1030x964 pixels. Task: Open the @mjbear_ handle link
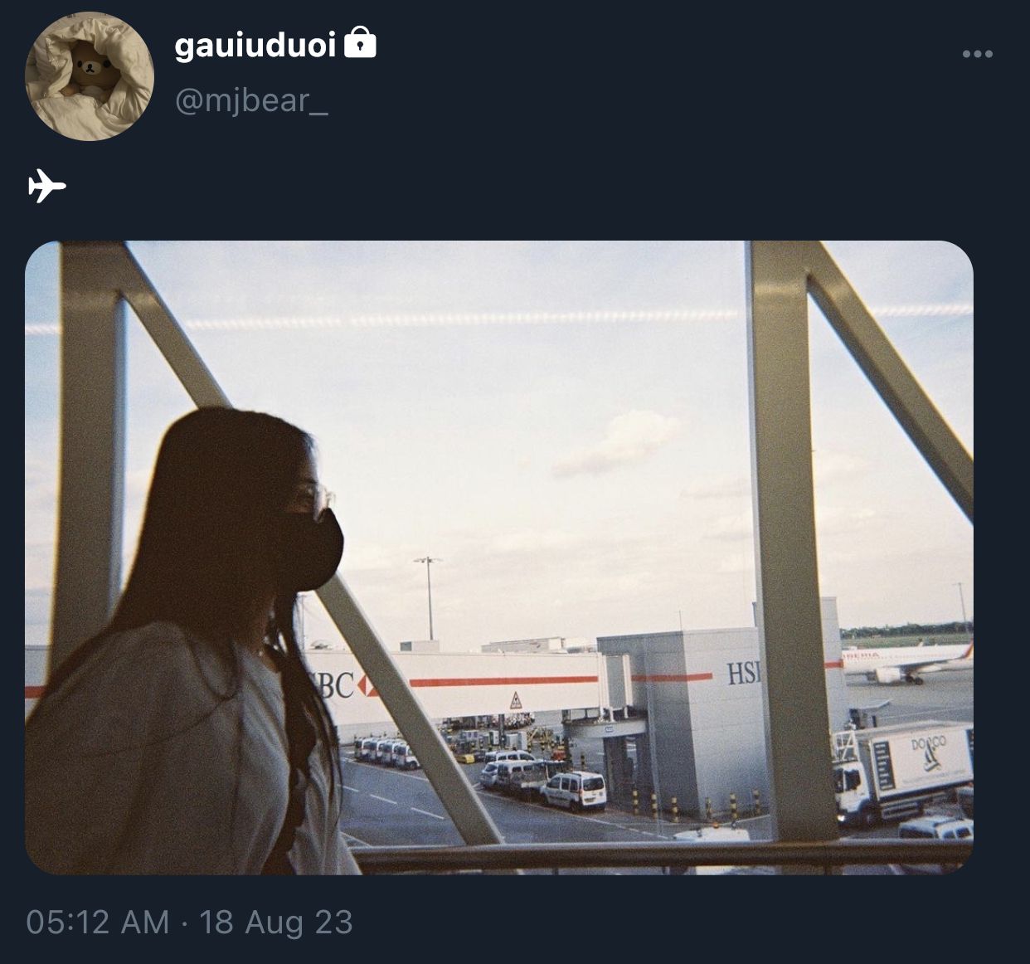251,101
